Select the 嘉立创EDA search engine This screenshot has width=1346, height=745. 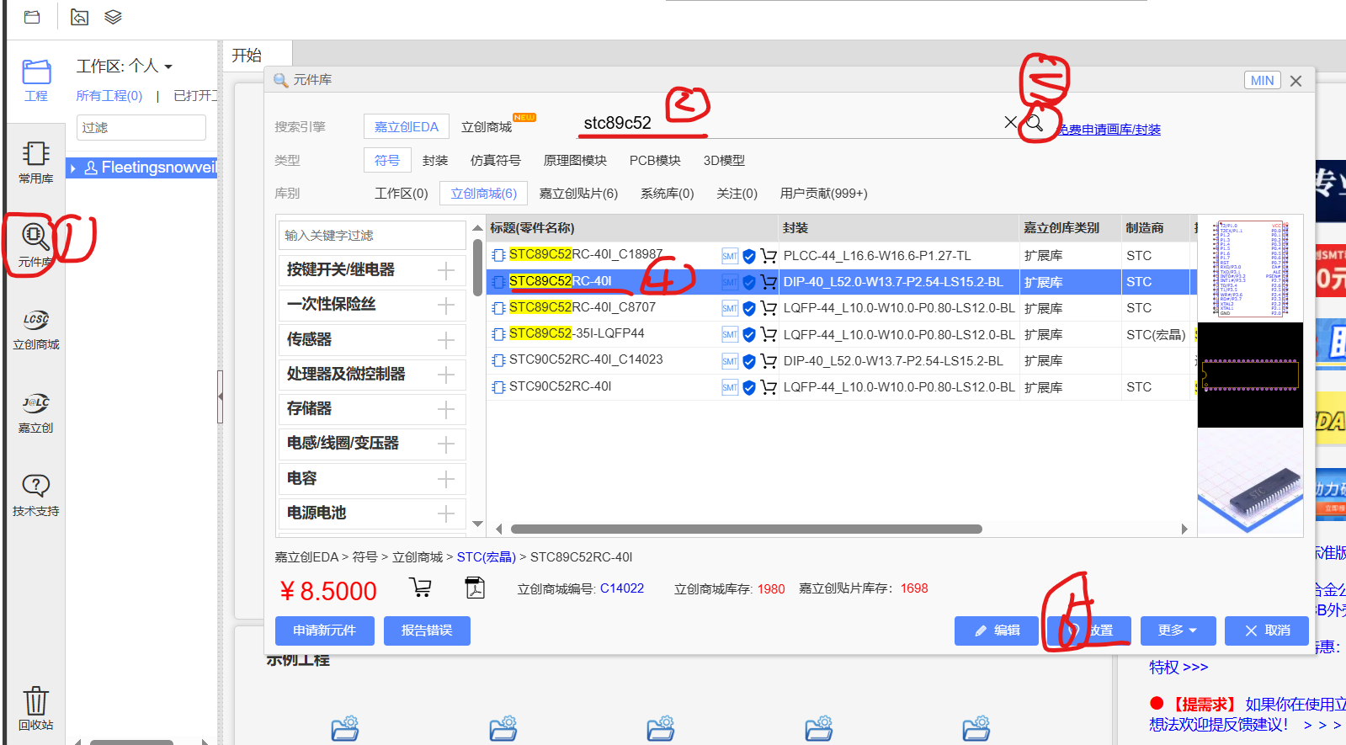407,127
